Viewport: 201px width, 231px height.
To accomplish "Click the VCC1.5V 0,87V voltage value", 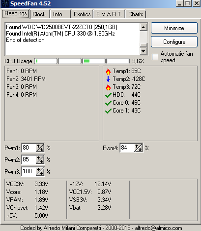I will pyautogui.click(x=104, y=192).
